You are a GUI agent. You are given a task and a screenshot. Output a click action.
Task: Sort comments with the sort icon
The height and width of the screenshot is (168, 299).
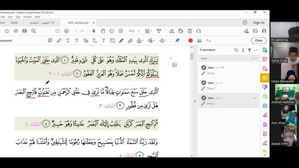(243, 50)
